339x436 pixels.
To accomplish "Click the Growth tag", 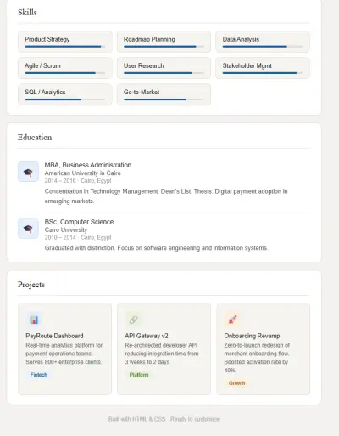I will coord(236,383).
